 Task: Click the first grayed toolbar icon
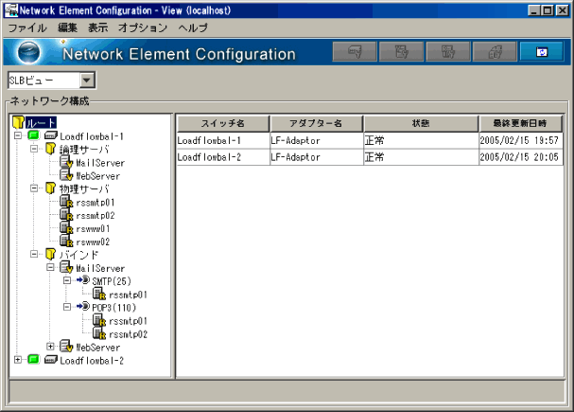pos(356,52)
